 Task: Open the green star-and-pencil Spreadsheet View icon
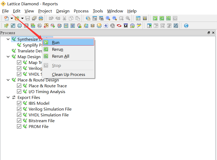pos(6,26)
